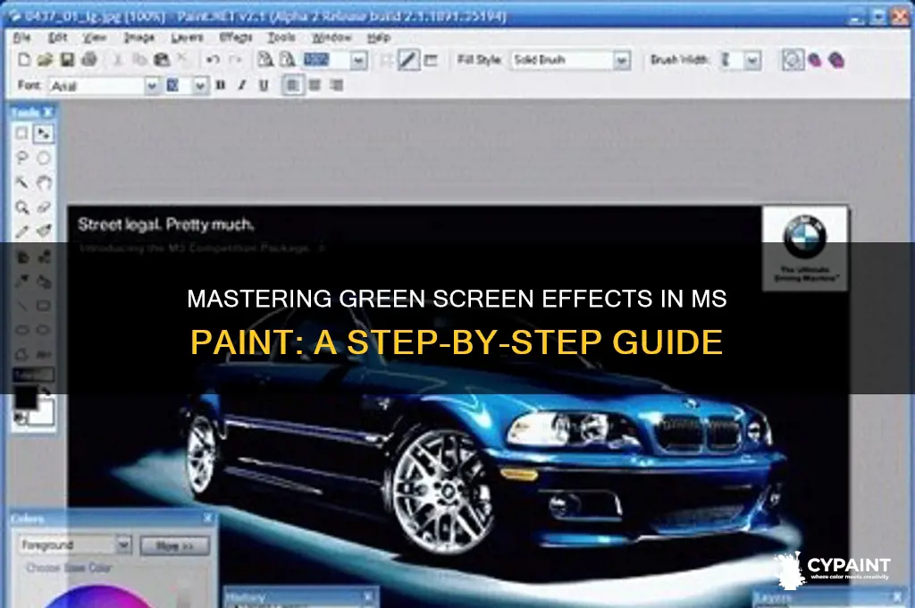Open the Font name dropdown arrow
Viewport: 915px width, 608px height.
click(x=152, y=86)
